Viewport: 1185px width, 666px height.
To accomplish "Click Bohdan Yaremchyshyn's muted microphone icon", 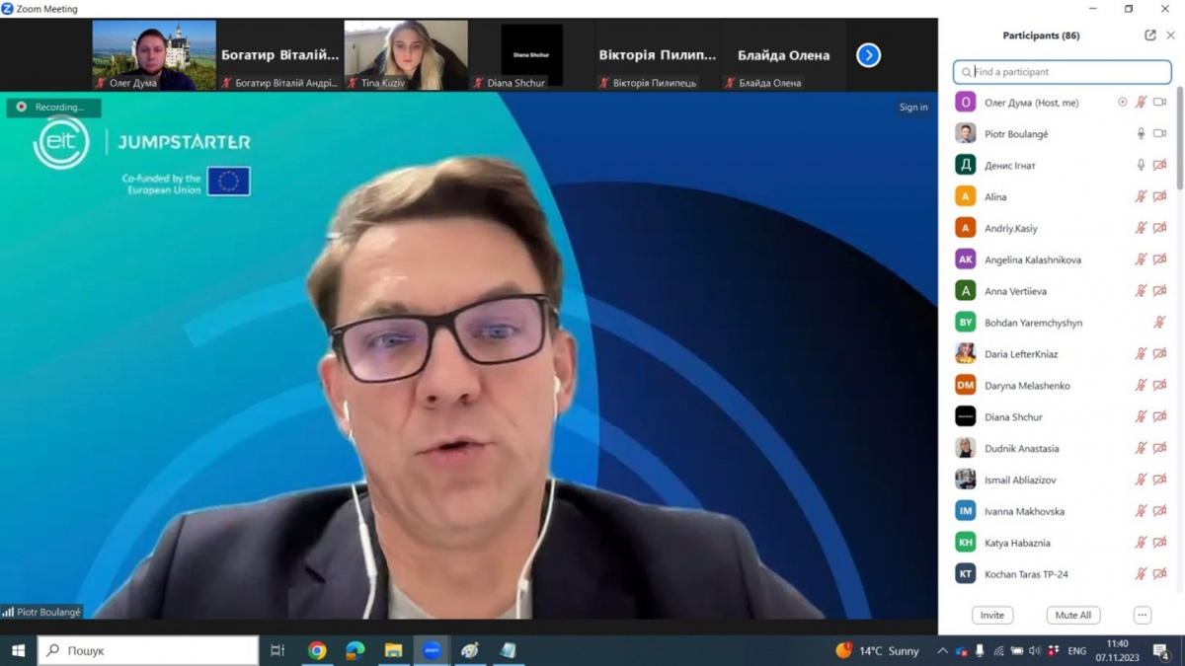I will [x=1159, y=323].
